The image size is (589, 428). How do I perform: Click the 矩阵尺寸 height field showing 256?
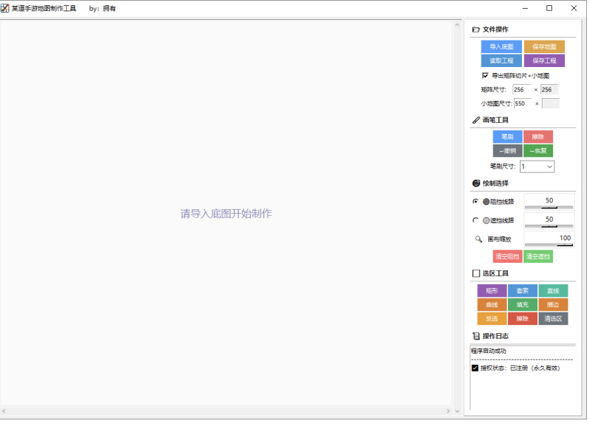point(549,89)
